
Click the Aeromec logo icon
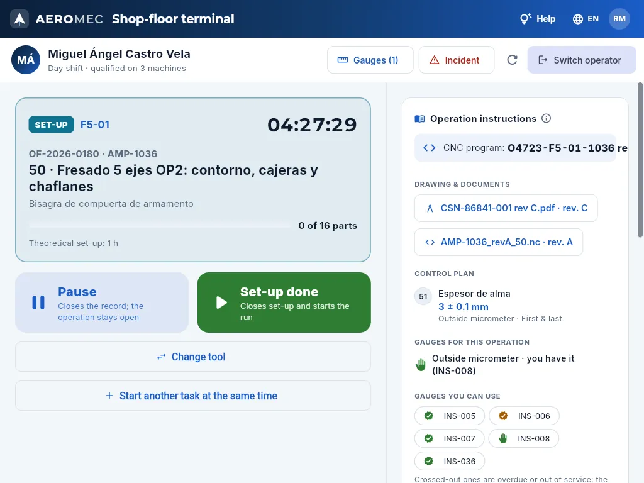pyautogui.click(x=19, y=19)
